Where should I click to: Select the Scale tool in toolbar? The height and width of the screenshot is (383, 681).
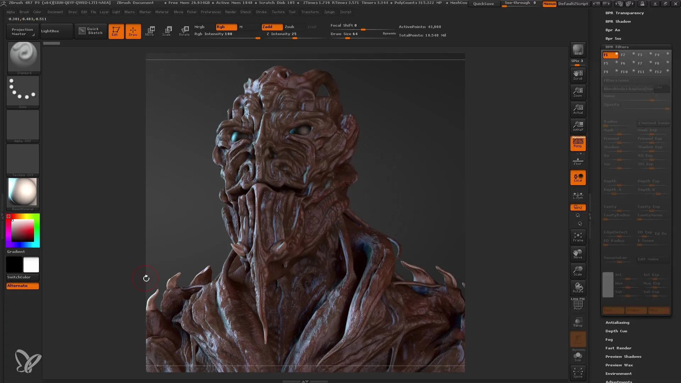167,31
